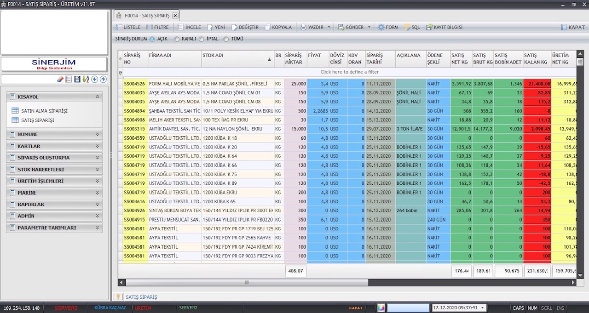The image size is (589, 313).
Task: Open the color wheel picker in status bar
Action: tap(381, 308)
